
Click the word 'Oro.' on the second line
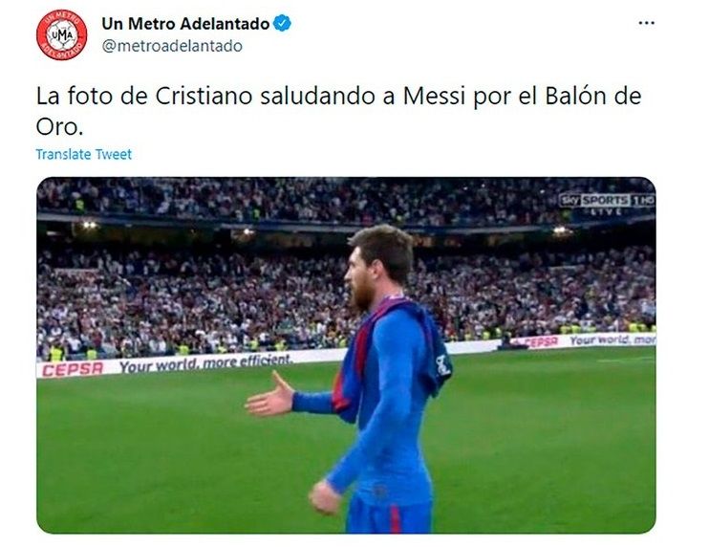point(59,127)
